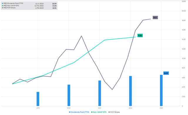This screenshot has width=188, height=115.
Task: Toggle Dividends Paid (TTM) legend entry below chart
Action: coord(79,112)
